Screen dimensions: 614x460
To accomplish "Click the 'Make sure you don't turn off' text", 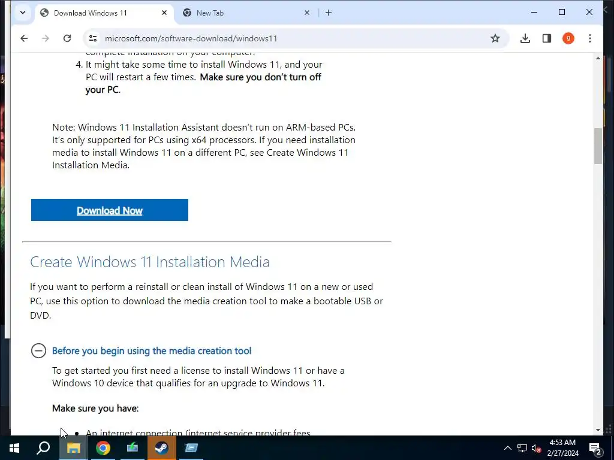I will point(260,77).
